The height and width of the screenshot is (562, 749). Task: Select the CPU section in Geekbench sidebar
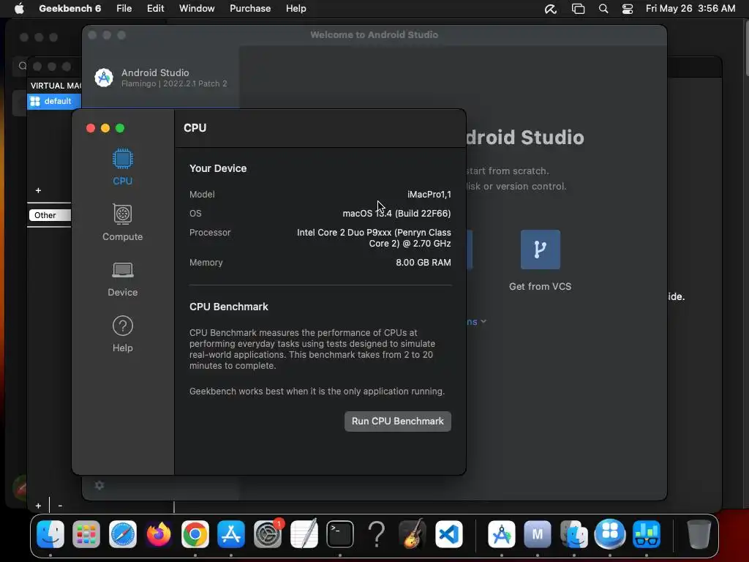pyautogui.click(x=122, y=167)
